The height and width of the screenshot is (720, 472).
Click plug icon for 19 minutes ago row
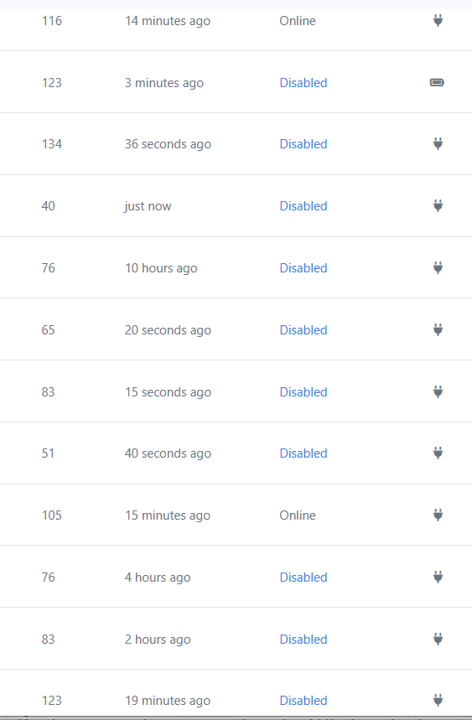coord(438,700)
